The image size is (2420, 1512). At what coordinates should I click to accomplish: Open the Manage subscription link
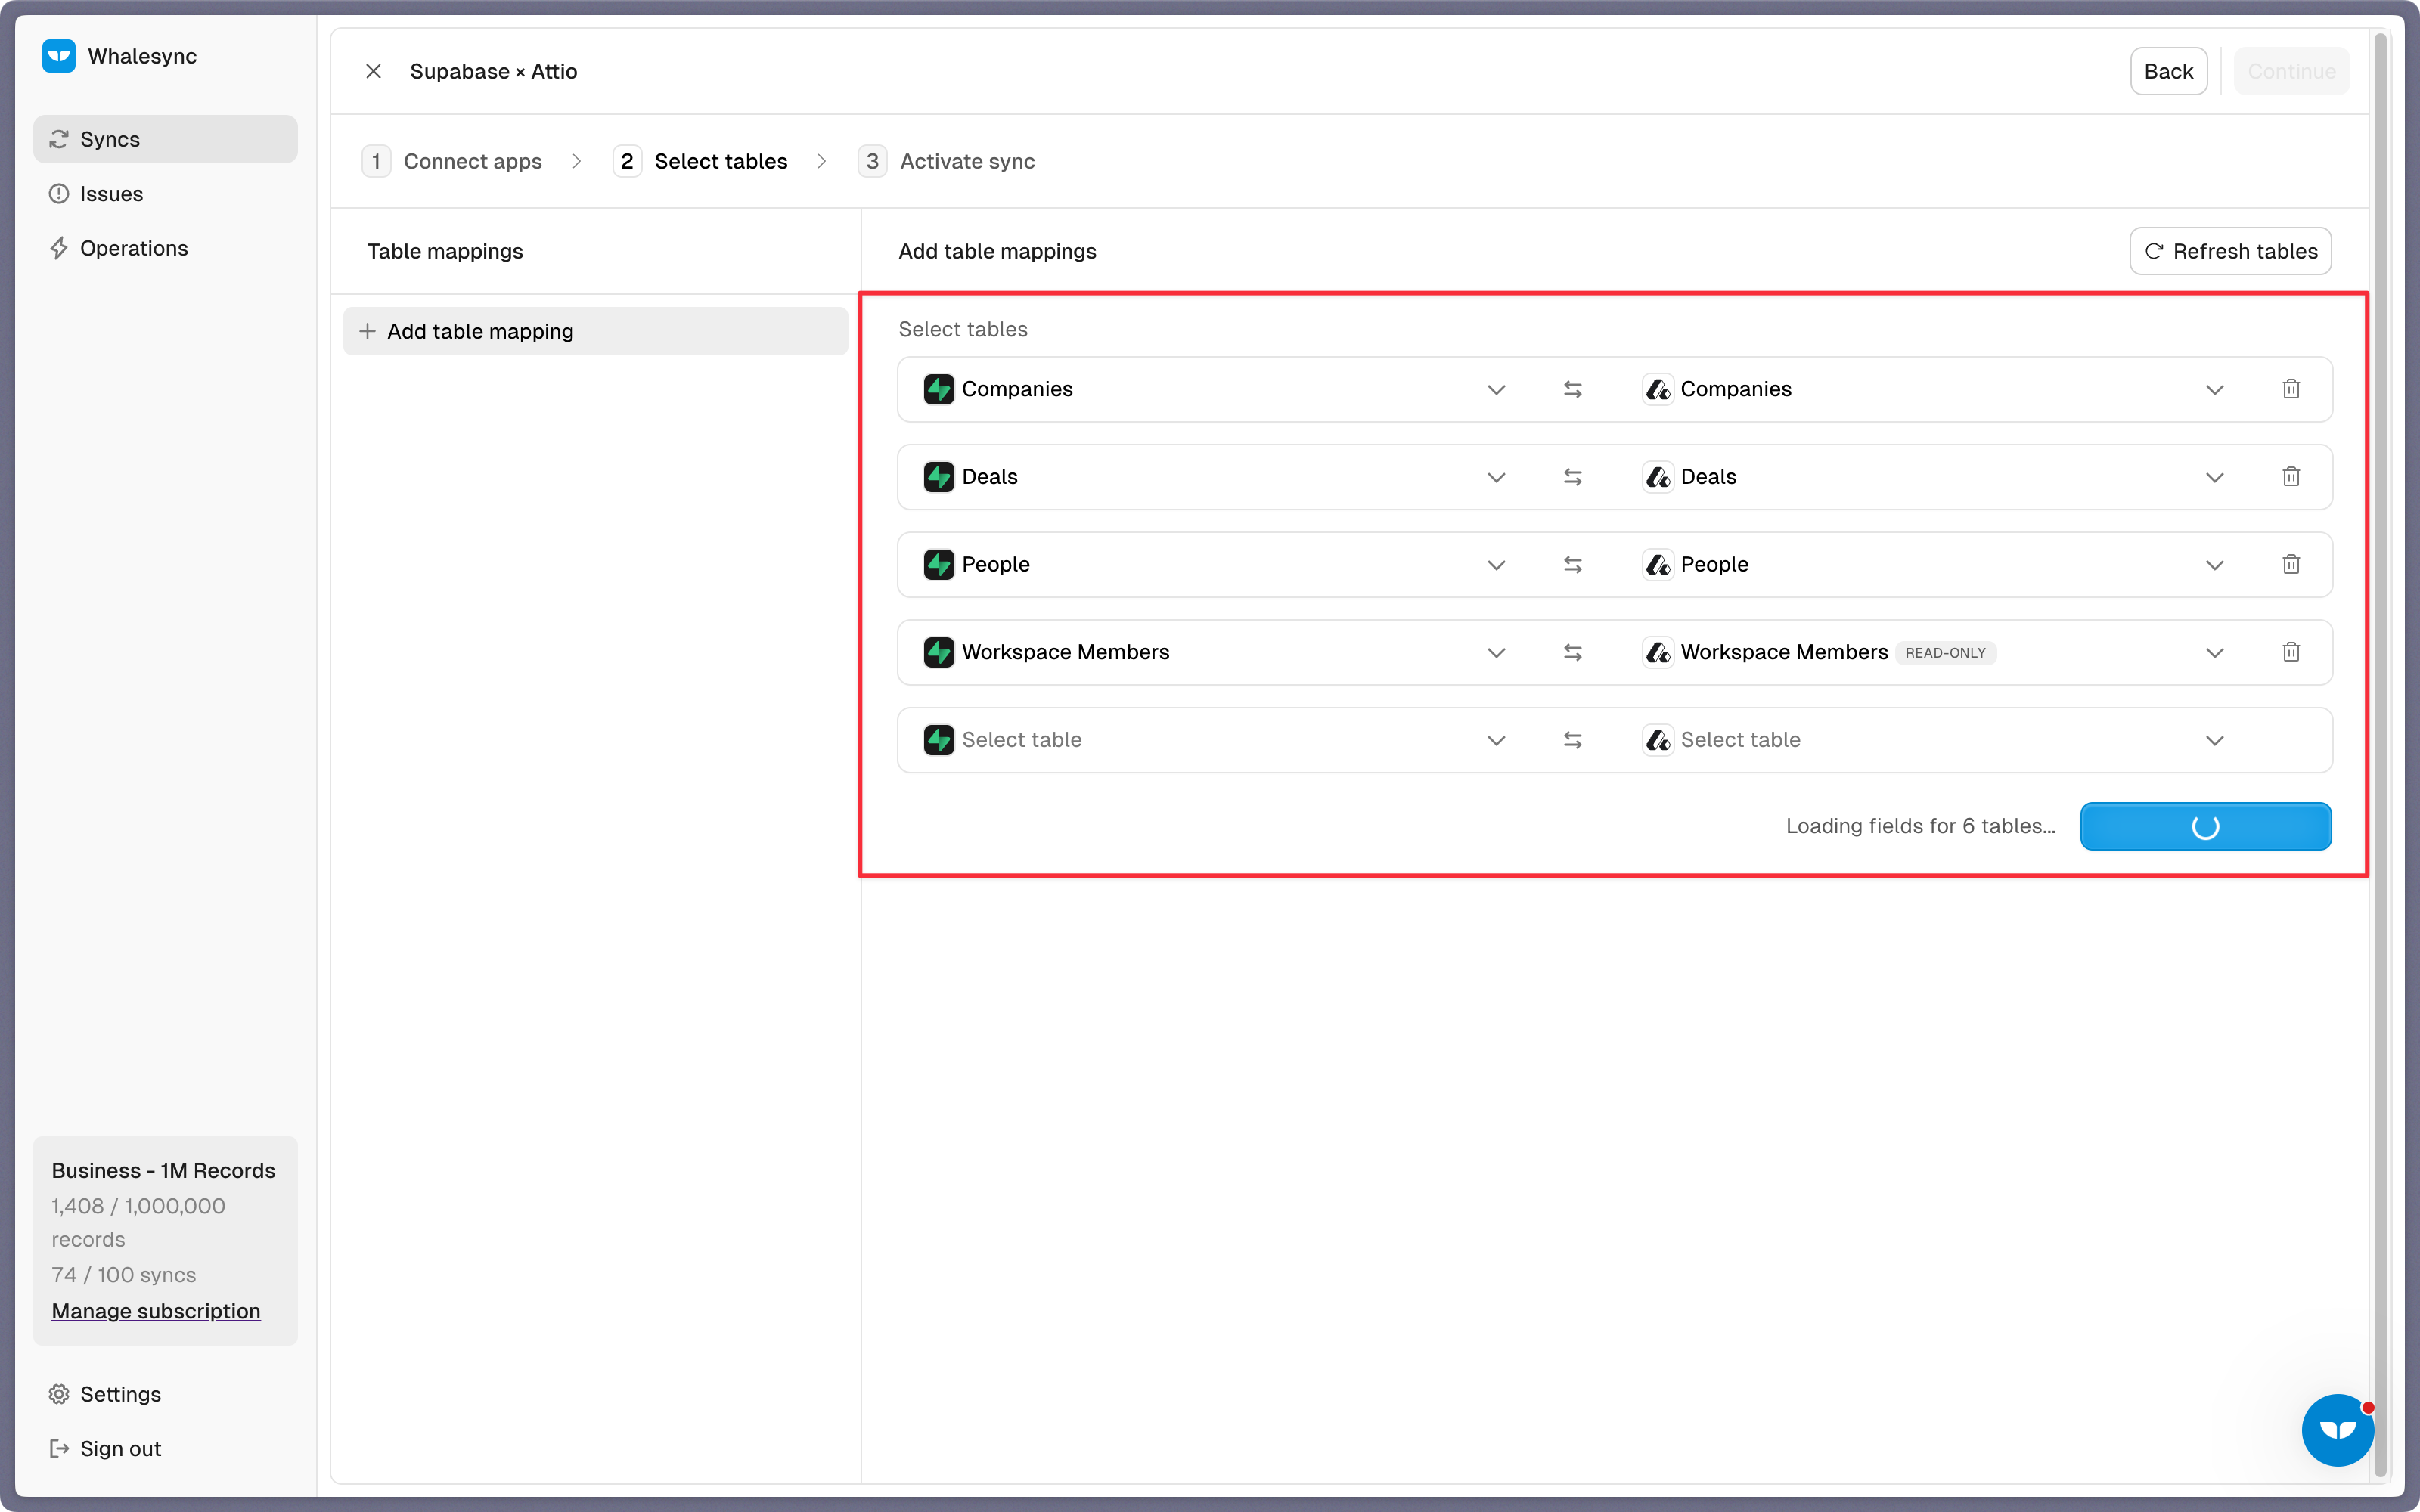point(156,1311)
